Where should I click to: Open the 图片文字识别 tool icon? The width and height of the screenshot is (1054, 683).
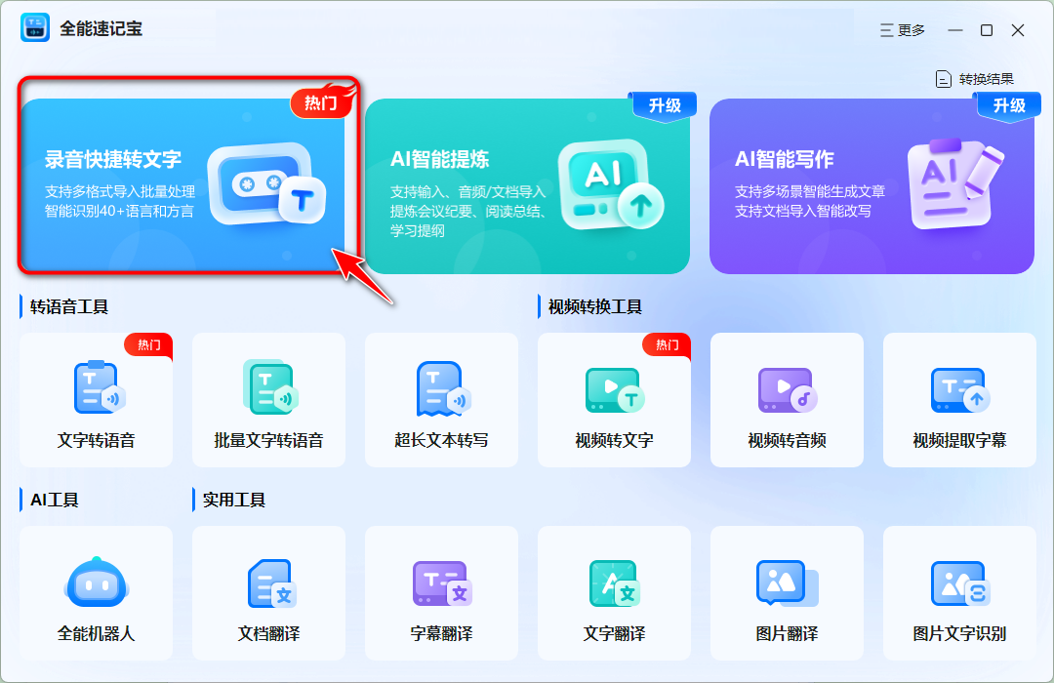pos(959,583)
